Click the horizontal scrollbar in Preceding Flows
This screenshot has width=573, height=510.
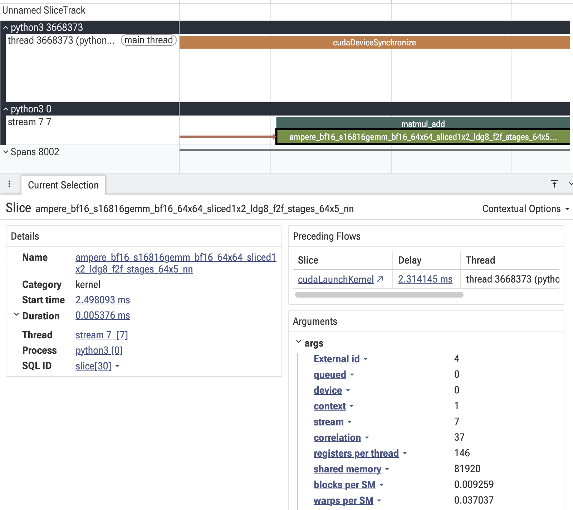(379, 295)
